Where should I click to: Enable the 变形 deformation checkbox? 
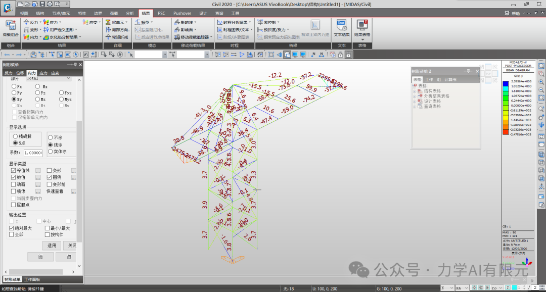(49, 171)
